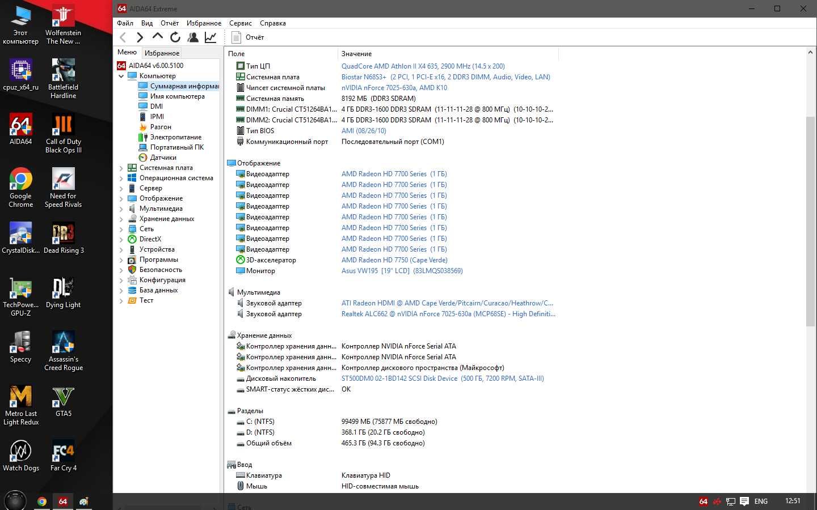
Task: Open Dying Light desktop shortcut
Action: (63, 292)
